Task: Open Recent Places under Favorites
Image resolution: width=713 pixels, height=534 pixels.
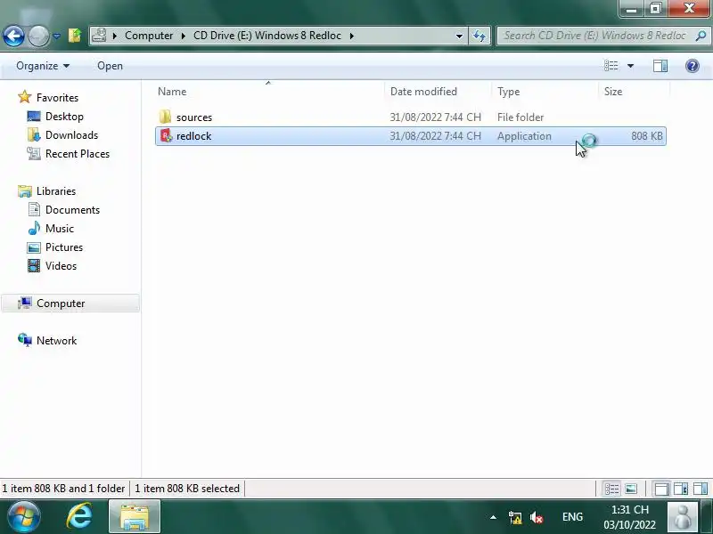Action: tap(78, 153)
